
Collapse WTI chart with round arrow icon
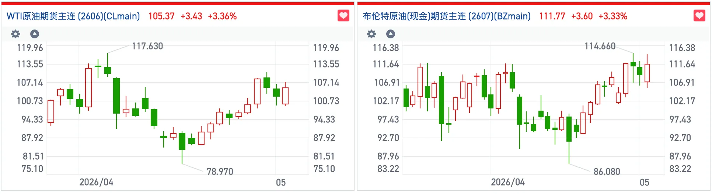(35, 34)
